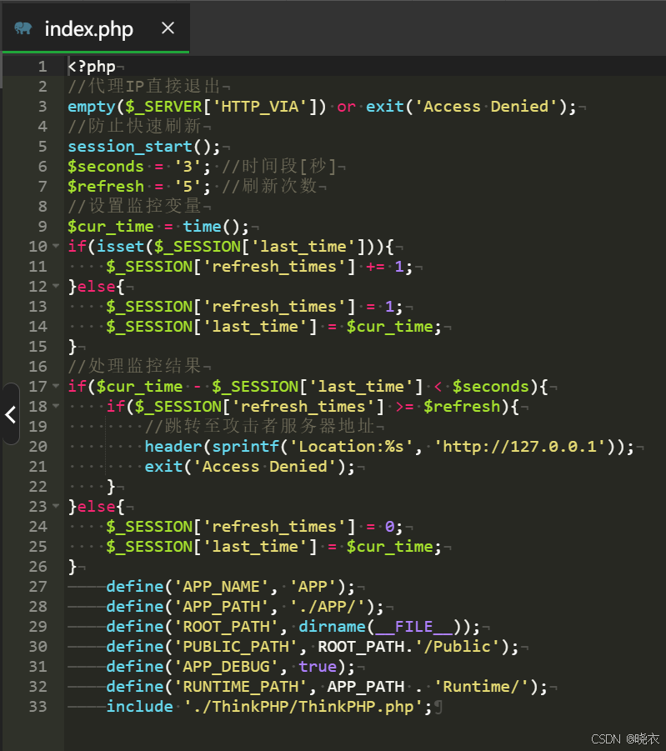Click on the '<?php' opening tag
Screen dimensions: 666x751
coord(92,67)
